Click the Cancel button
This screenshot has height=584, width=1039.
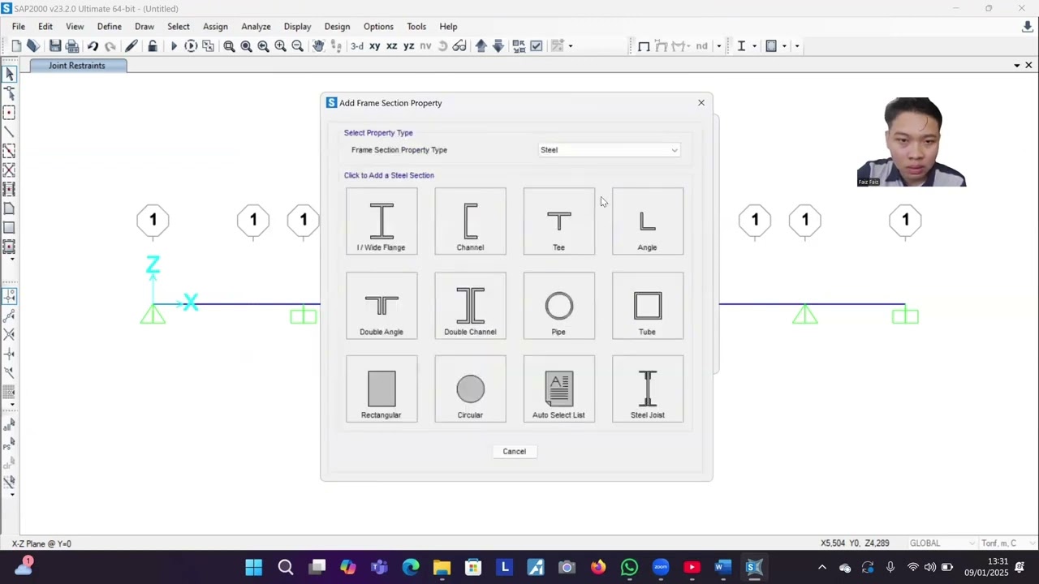coord(514,452)
